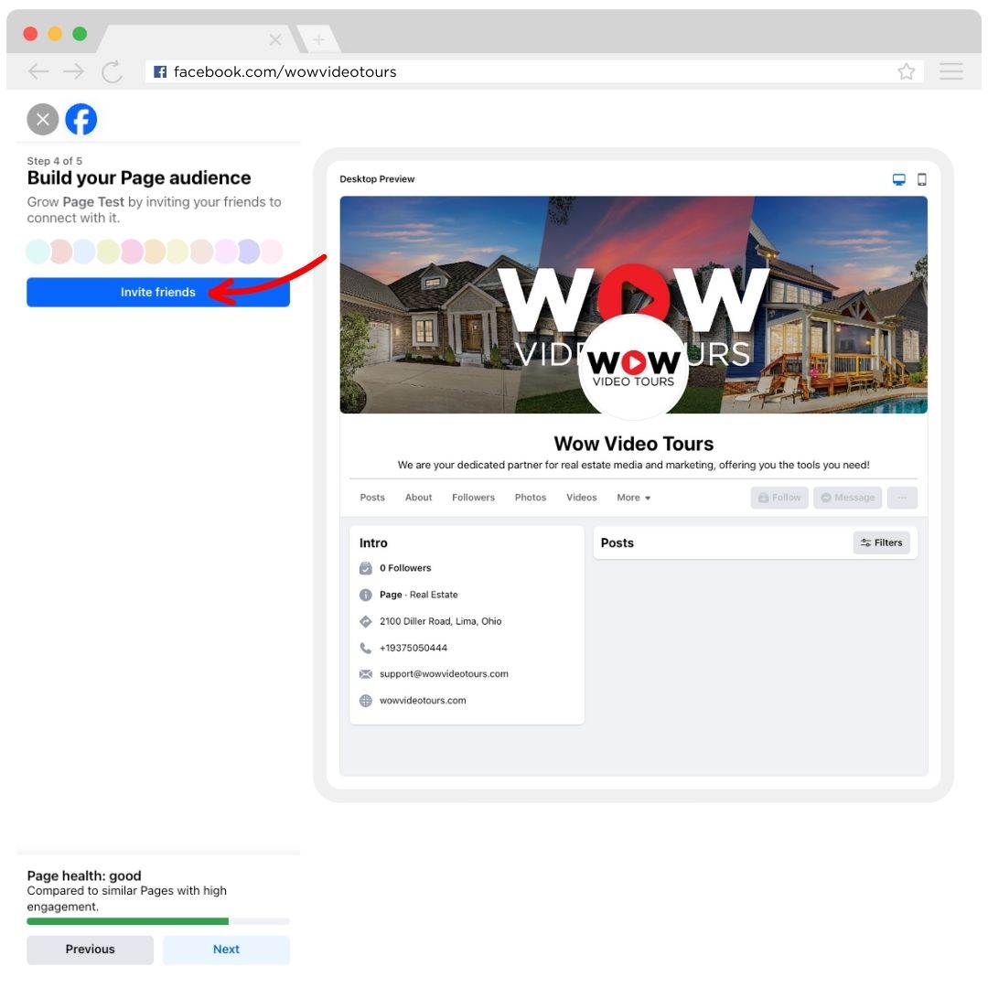Expand the More dropdown in page tabs
This screenshot has height=988, width=988.
(633, 498)
